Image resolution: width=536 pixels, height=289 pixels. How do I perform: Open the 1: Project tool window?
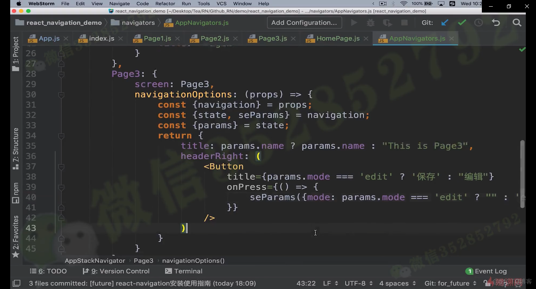click(x=16, y=54)
